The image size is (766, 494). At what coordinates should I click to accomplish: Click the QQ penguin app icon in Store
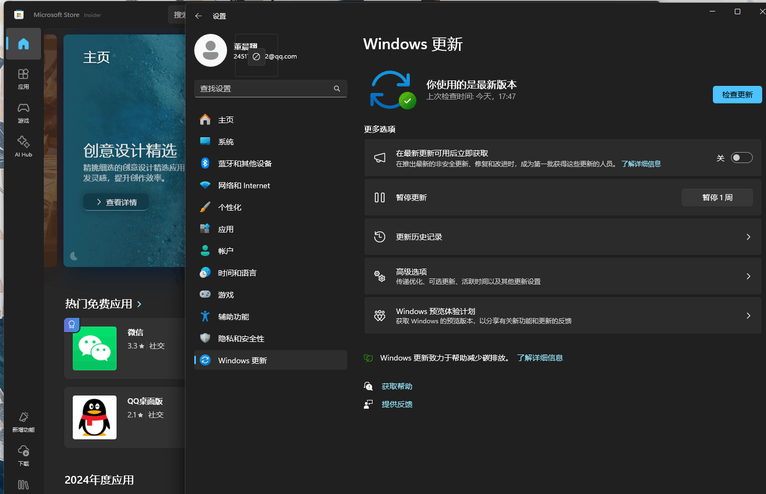95,417
